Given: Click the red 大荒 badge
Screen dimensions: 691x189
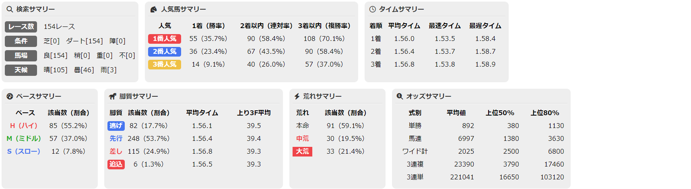Looking at the screenshot, I should [303, 151].
